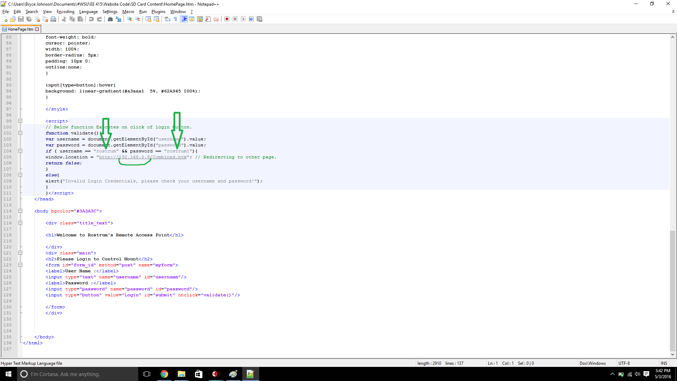Toggle synchronized vertical scrolling
The image size is (677, 381).
pos(148,19)
